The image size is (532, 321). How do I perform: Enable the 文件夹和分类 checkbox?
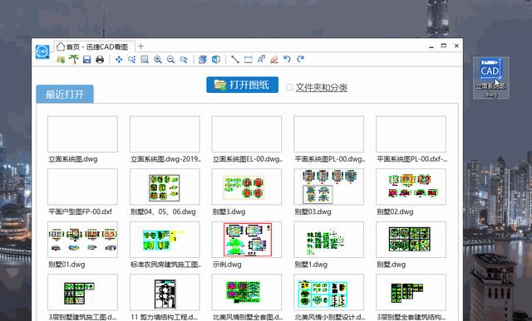coord(289,87)
